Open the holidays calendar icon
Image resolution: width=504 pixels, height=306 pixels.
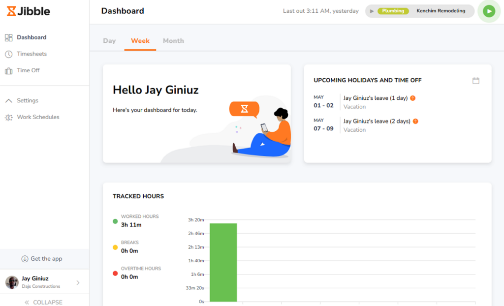coord(476,80)
